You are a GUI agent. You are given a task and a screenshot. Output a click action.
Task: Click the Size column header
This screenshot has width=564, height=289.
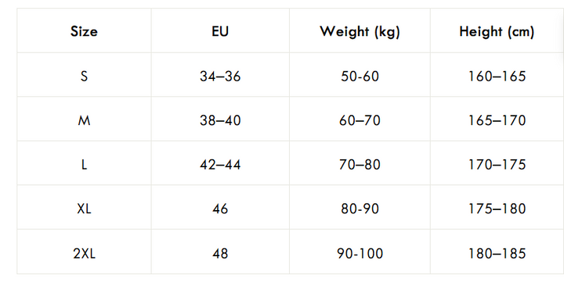[84, 31]
